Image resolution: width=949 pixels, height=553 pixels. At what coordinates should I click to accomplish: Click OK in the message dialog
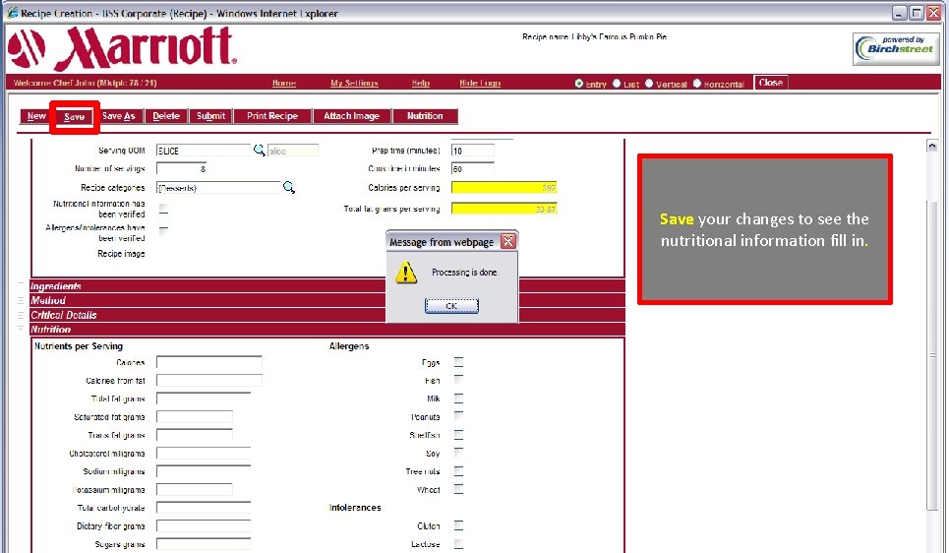[x=451, y=306]
